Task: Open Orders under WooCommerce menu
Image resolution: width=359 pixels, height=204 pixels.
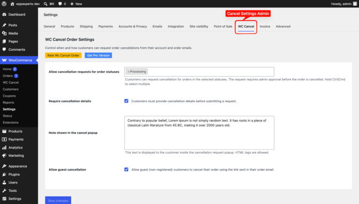Action: click(7, 76)
